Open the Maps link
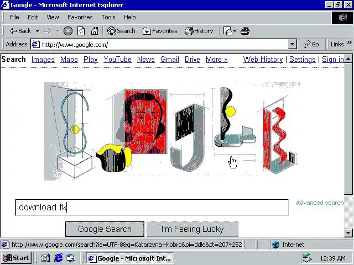354x265 pixels. (x=69, y=60)
